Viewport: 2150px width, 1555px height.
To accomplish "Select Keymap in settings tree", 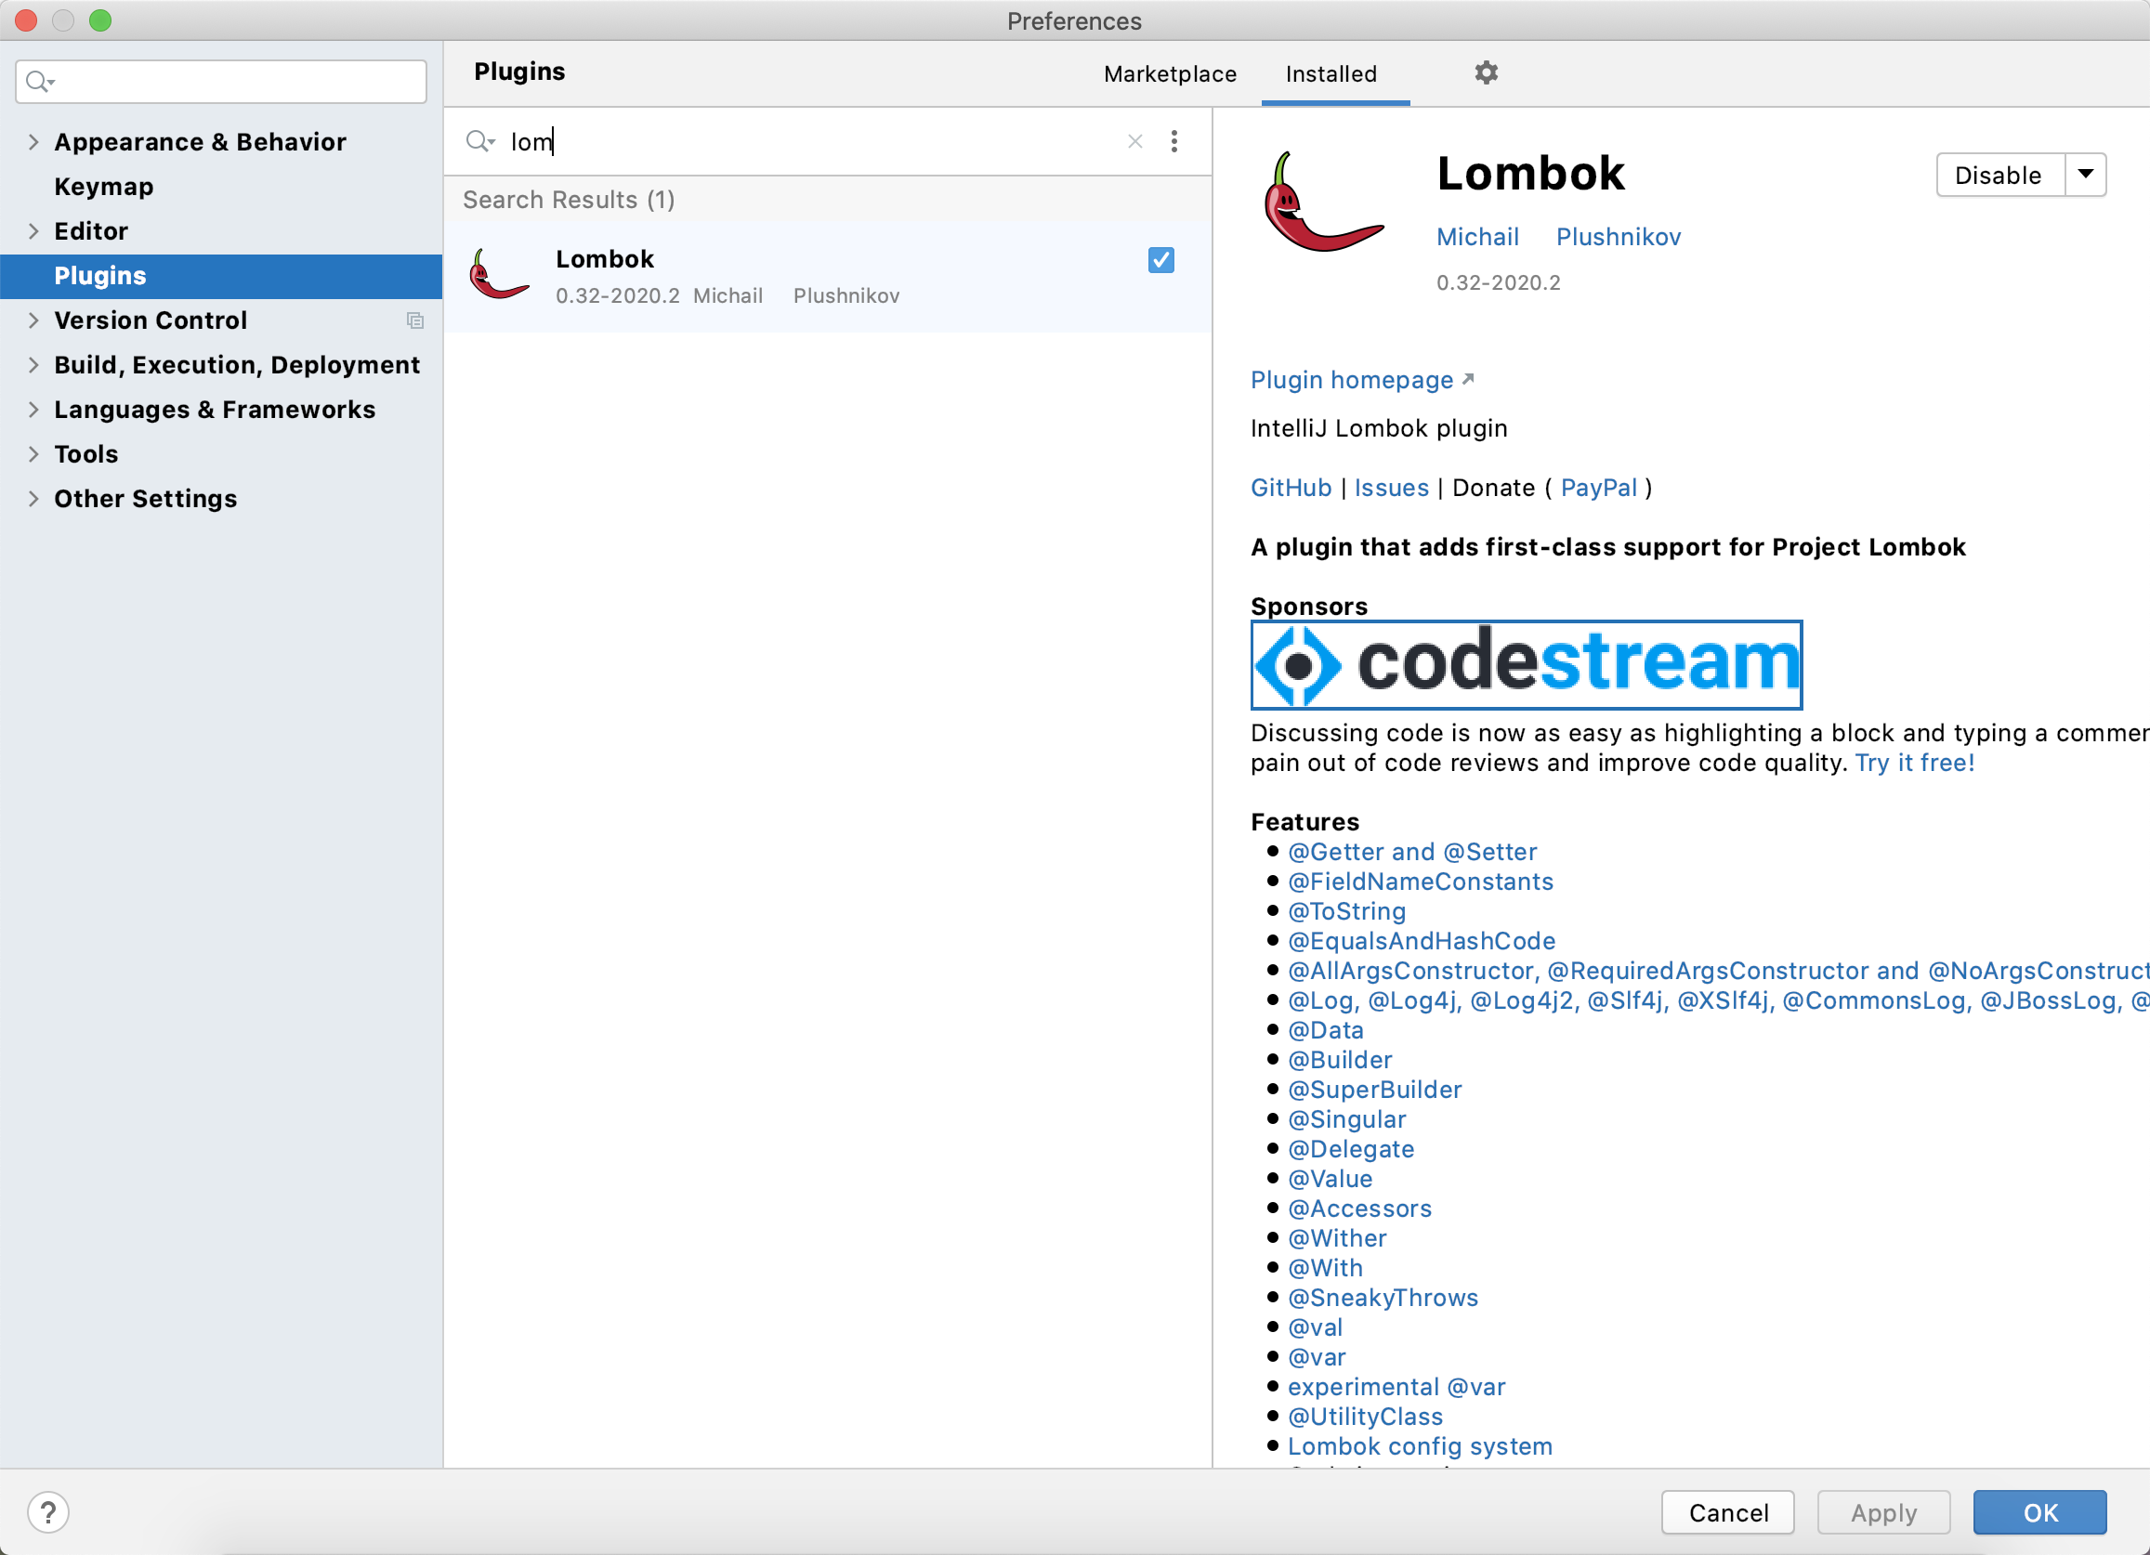I will point(103,187).
